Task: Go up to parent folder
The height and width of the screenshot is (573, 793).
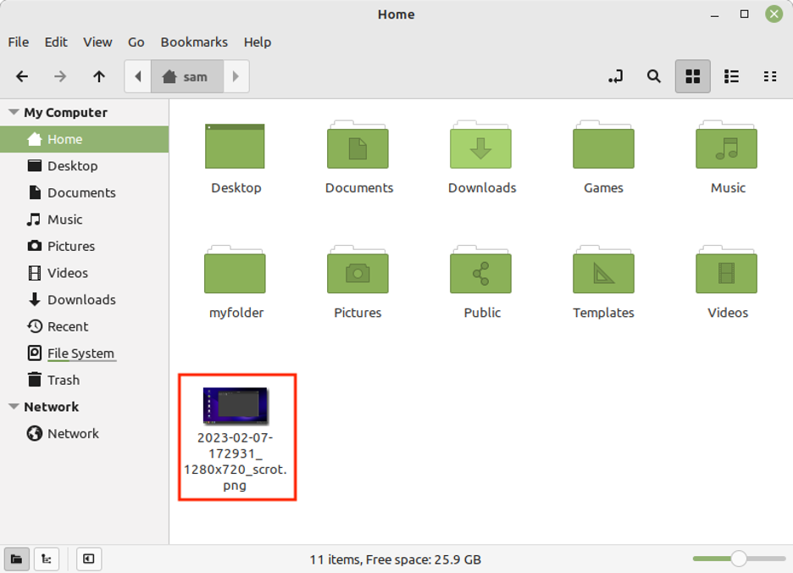Action: tap(99, 76)
